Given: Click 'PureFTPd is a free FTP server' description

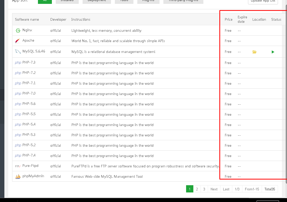Looking at the screenshot, I should click(x=145, y=166).
